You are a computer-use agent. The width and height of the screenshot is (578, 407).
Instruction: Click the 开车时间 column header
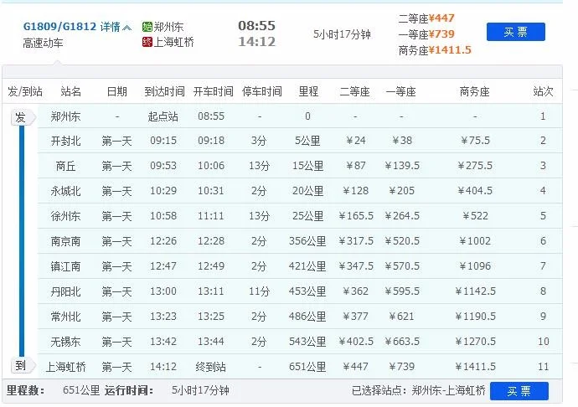click(x=213, y=91)
